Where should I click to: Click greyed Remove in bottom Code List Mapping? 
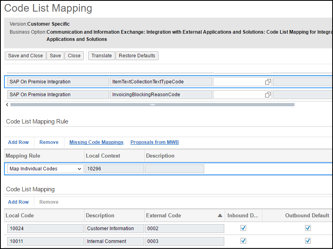(49, 202)
